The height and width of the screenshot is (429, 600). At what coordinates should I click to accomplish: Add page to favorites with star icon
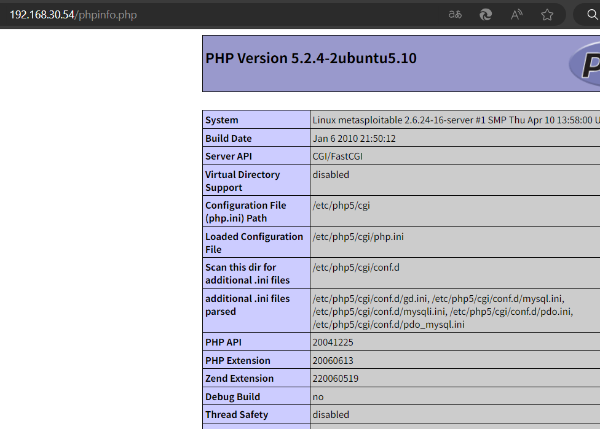547,15
